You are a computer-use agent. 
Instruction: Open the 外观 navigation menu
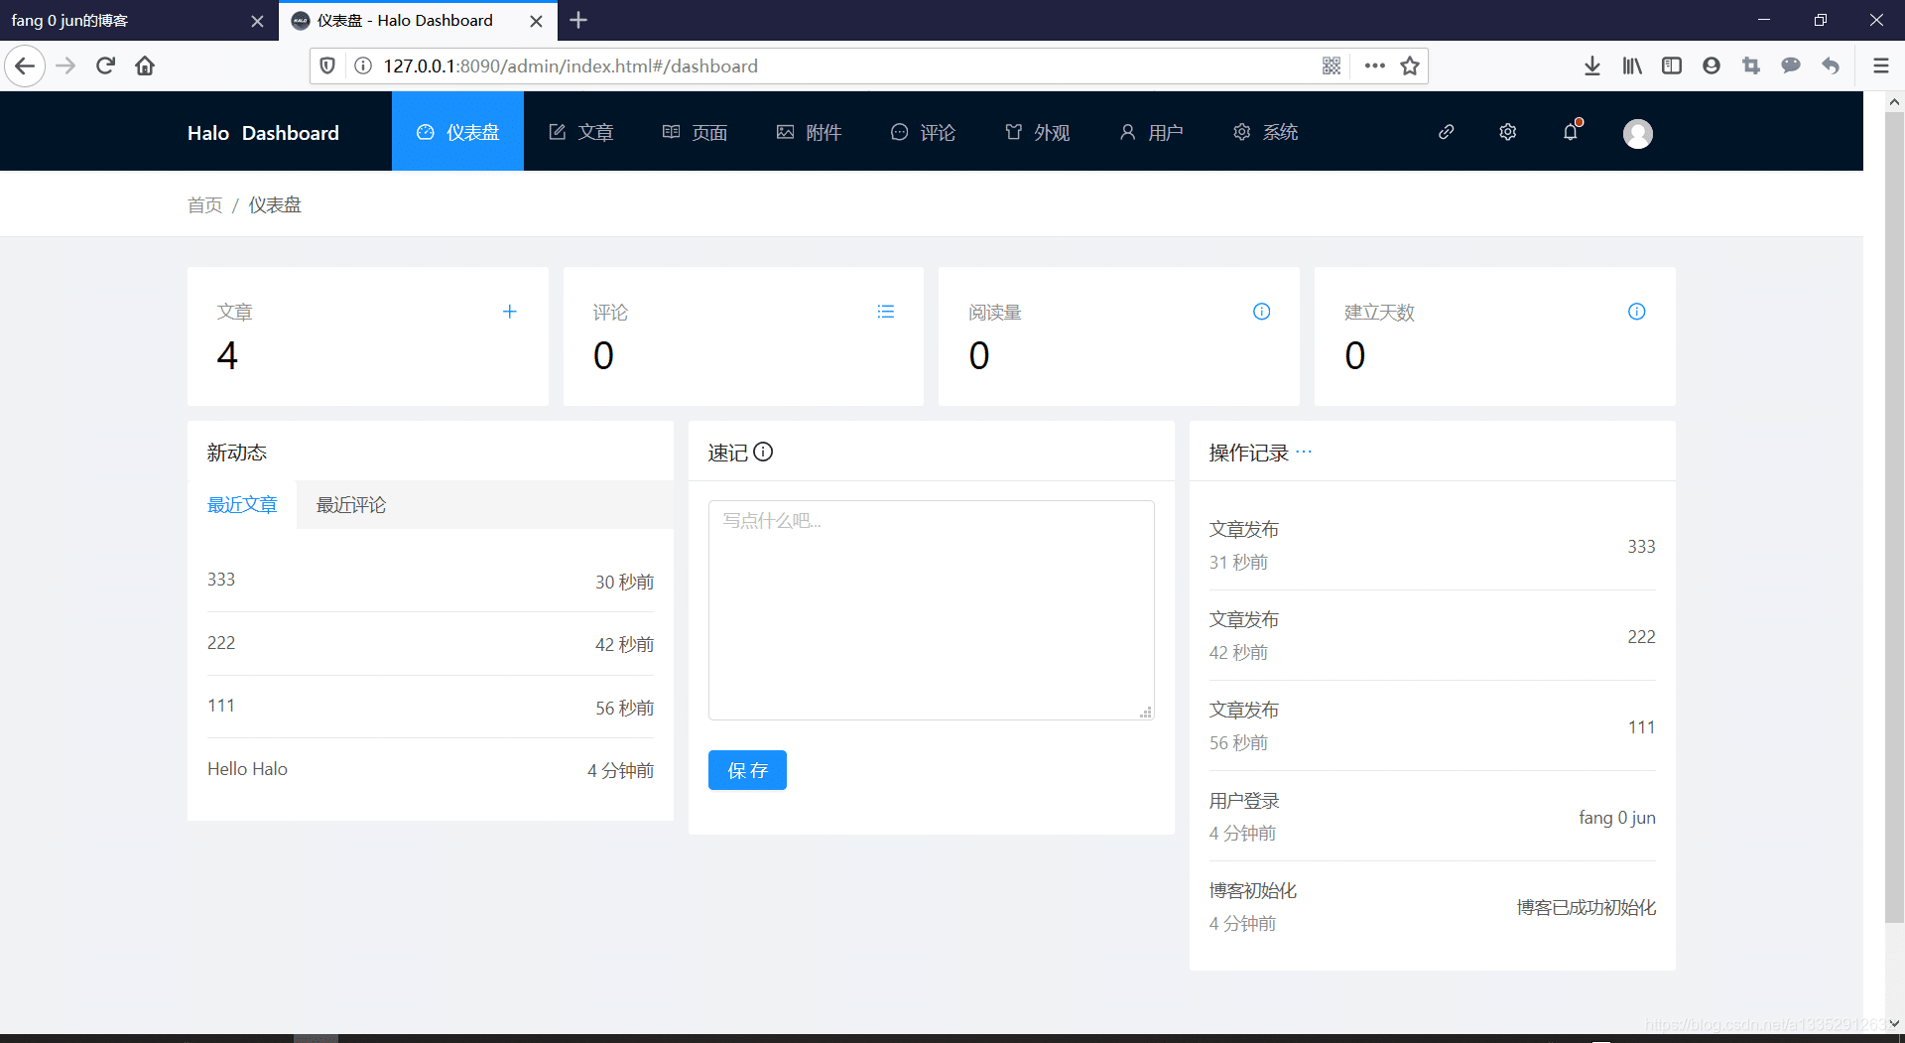[x=1037, y=132]
